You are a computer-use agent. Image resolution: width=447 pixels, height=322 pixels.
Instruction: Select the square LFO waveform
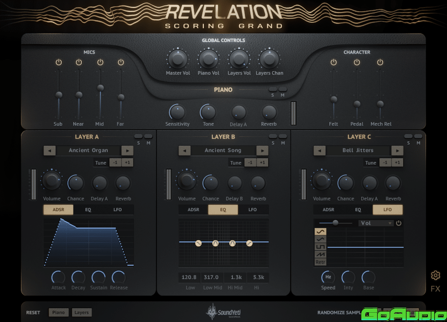coord(320,247)
